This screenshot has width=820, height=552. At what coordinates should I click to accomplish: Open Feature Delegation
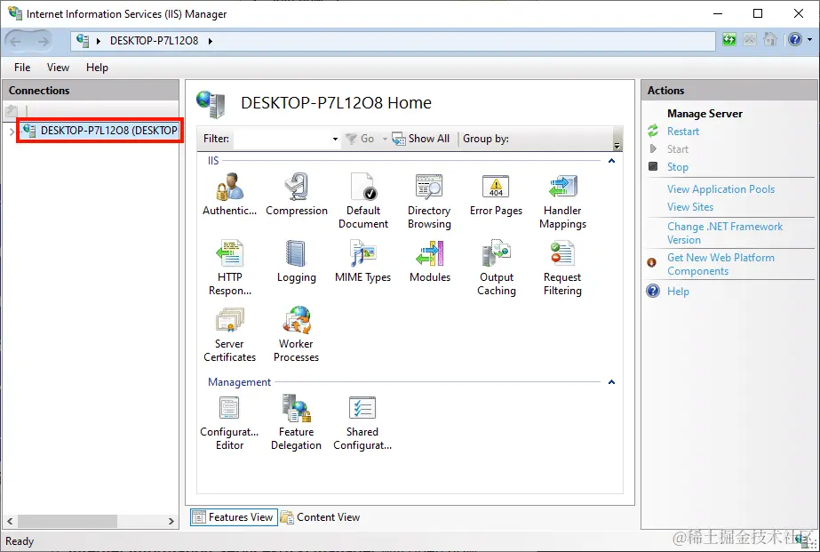point(296,423)
